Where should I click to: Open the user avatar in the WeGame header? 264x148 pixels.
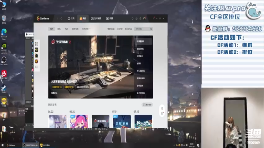[145, 18]
